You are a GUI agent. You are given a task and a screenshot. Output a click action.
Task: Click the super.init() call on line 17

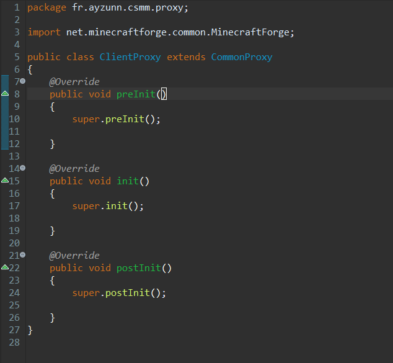108,205
